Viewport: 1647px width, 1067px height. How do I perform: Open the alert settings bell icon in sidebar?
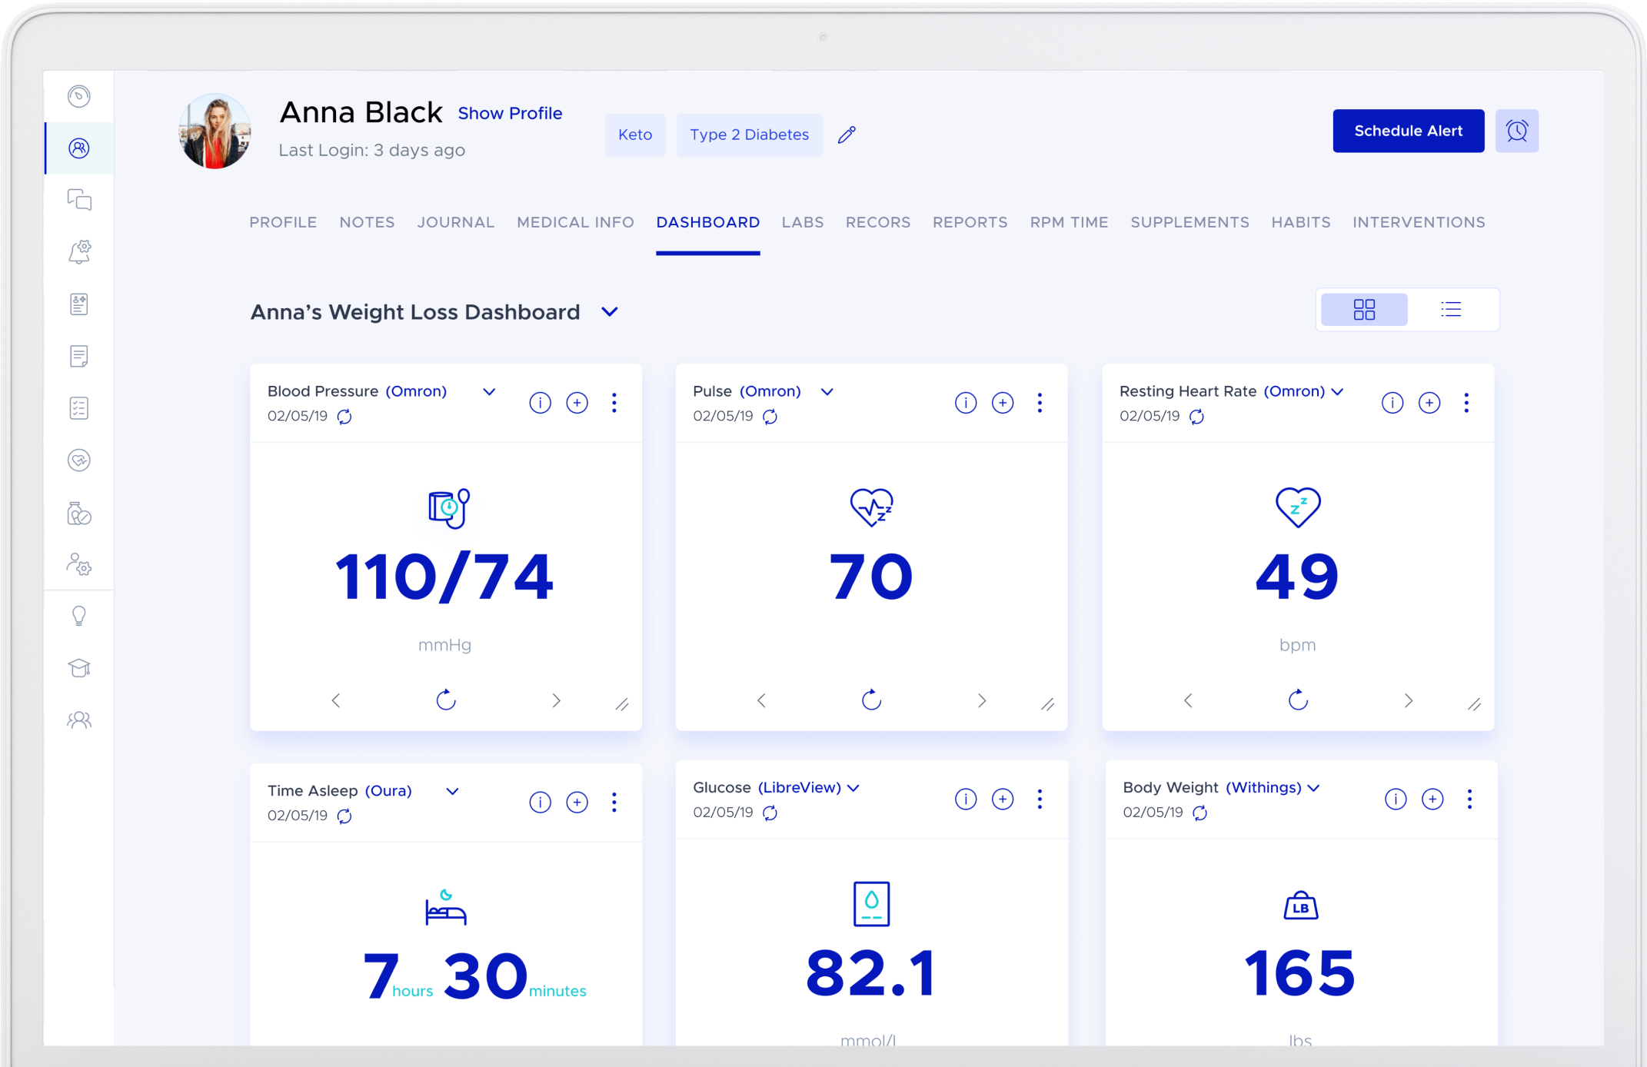pos(79,251)
